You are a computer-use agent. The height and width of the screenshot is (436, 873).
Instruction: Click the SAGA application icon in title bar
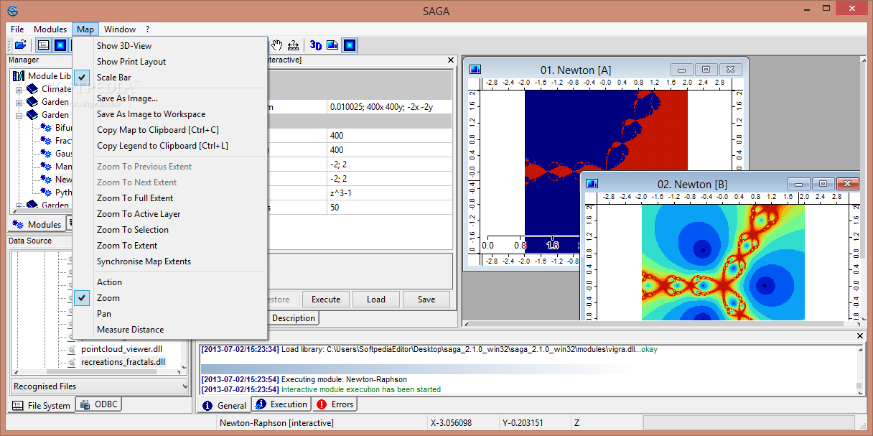click(13, 10)
